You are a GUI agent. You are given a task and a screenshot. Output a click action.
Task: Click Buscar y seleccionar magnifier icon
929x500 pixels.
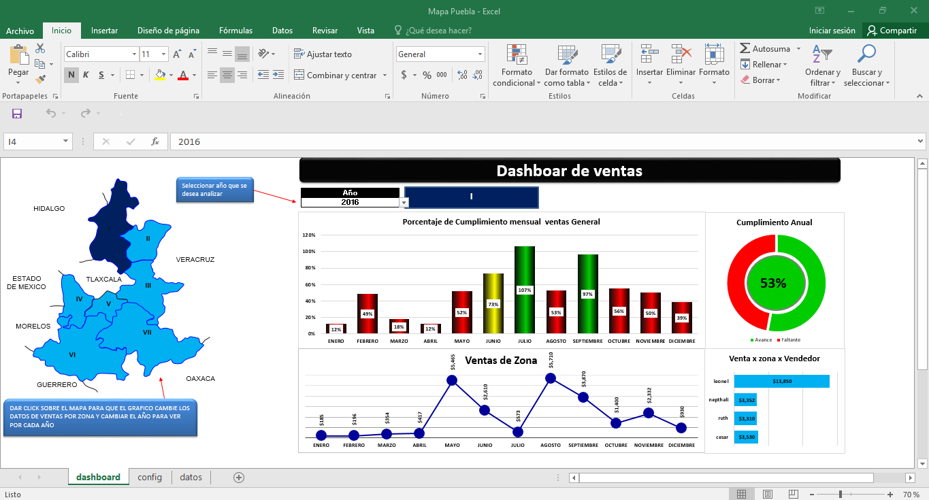click(866, 54)
